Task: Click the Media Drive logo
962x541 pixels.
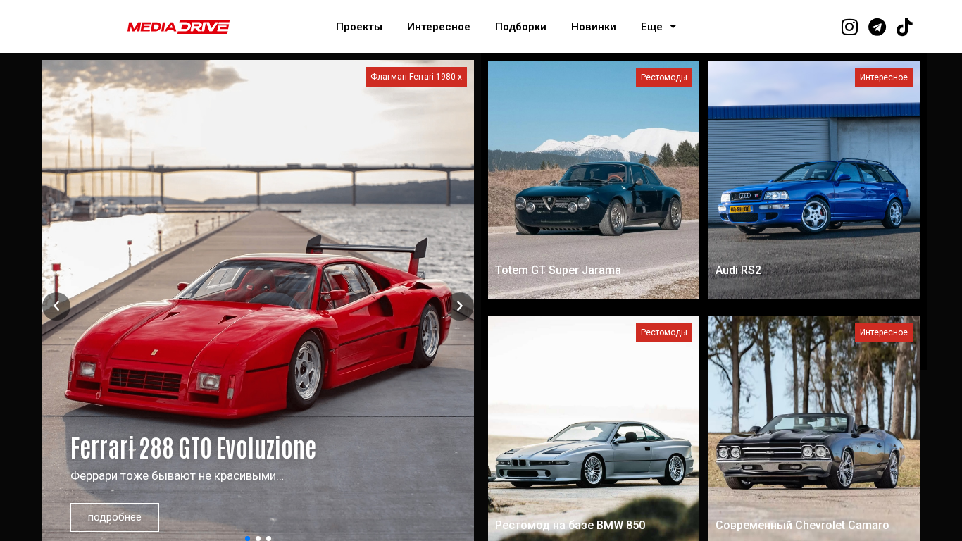Action: click(178, 27)
